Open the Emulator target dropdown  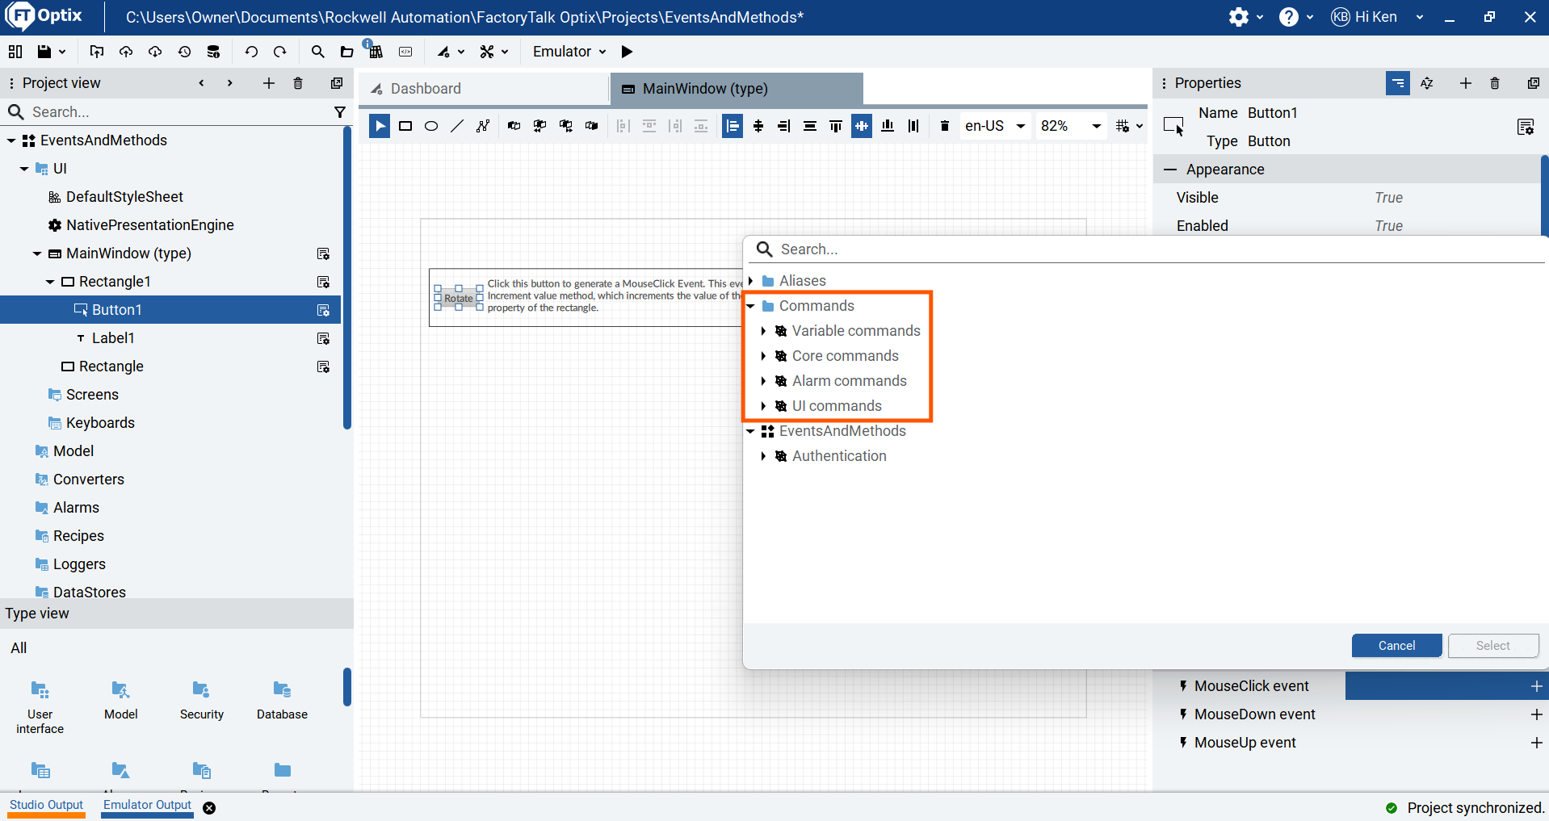(569, 52)
